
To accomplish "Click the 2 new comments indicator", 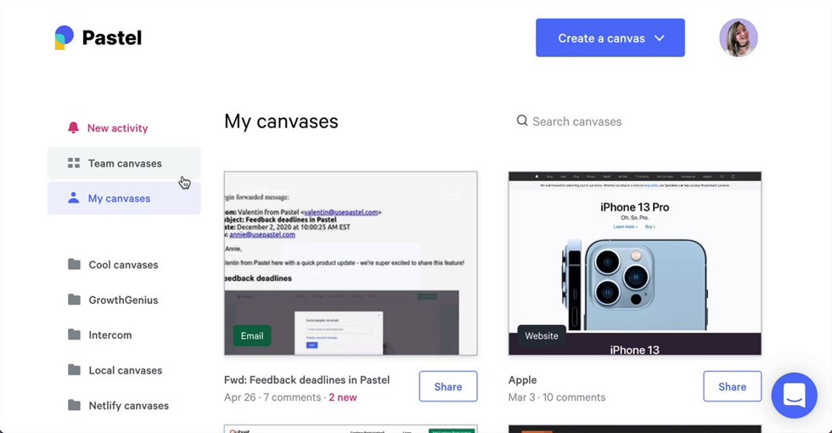I will 343,397.
